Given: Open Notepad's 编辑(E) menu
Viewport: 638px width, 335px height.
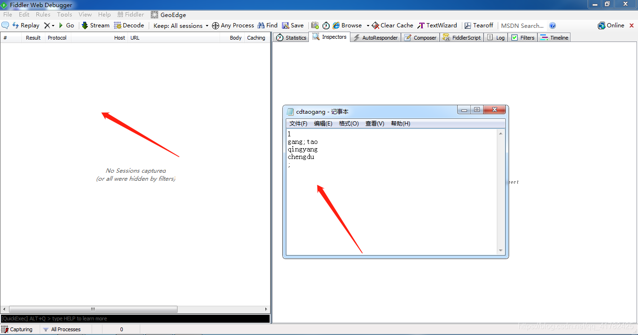Looking at the screenshot, I should [323, 124].
